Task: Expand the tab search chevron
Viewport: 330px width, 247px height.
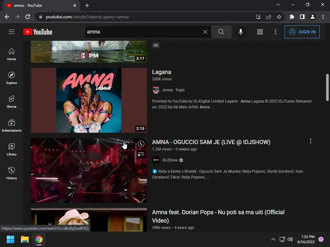Action: [x=278, y=5]
